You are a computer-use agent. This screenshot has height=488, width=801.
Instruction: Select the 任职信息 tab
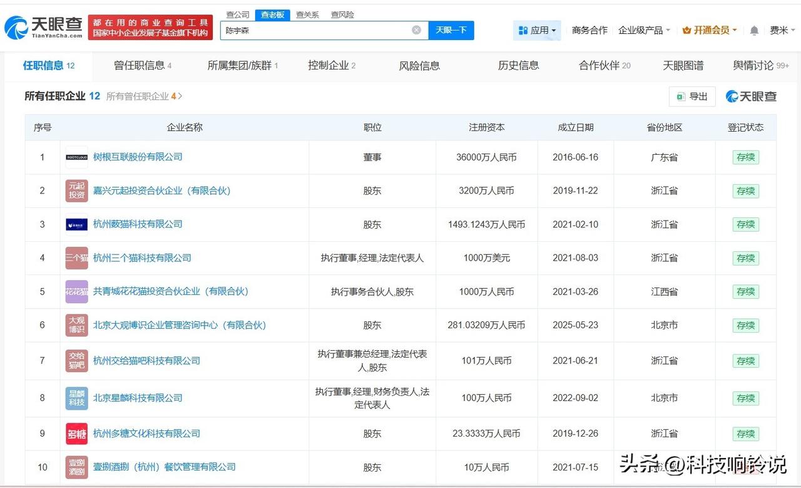click(x=49, y=66)
